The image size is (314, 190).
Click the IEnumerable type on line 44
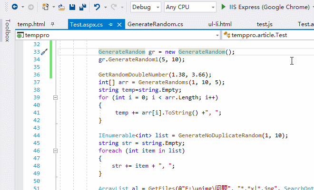click(117, 135)
